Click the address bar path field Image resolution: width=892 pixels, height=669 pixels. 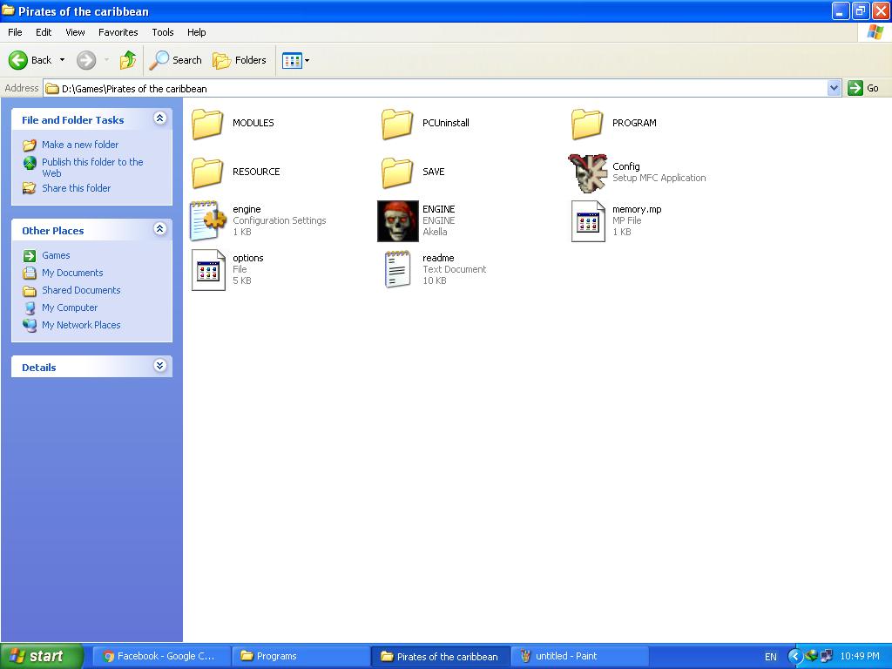436,88
